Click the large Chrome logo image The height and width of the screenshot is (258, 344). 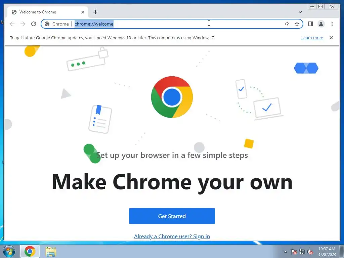pos(172,97)
